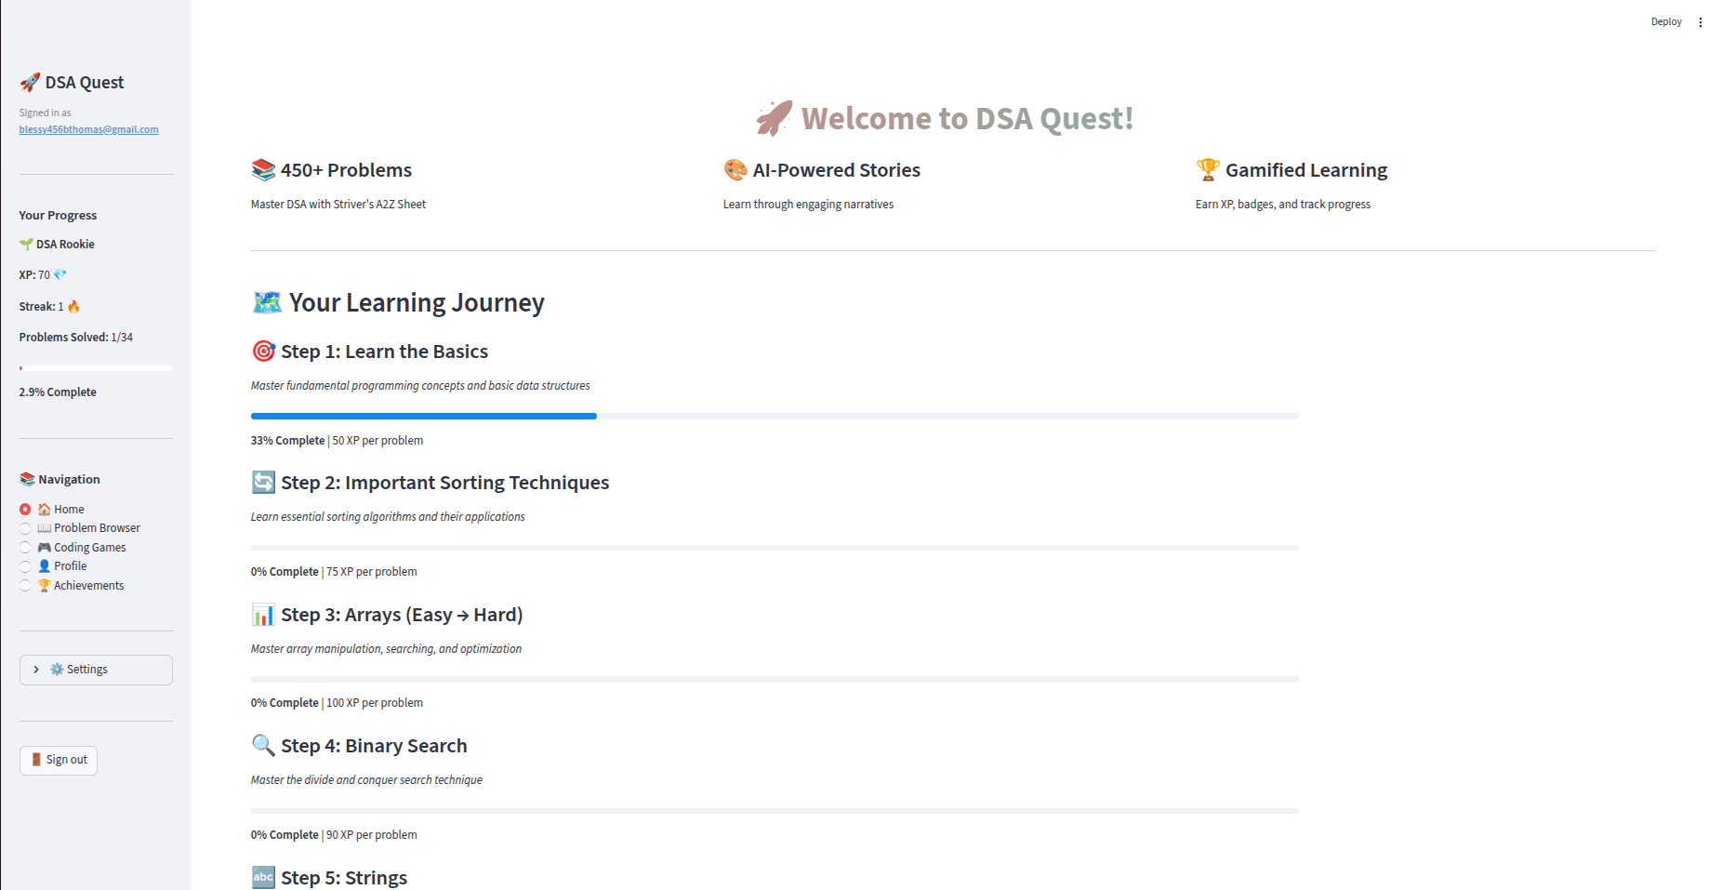Click the trophy icon beside Gamified Learning
The height and width of the screenshot is (890, 1722).
[1208, 170]
